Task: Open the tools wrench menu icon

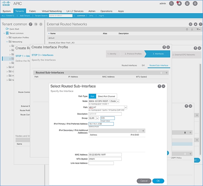Action: (x=198, y=29)
